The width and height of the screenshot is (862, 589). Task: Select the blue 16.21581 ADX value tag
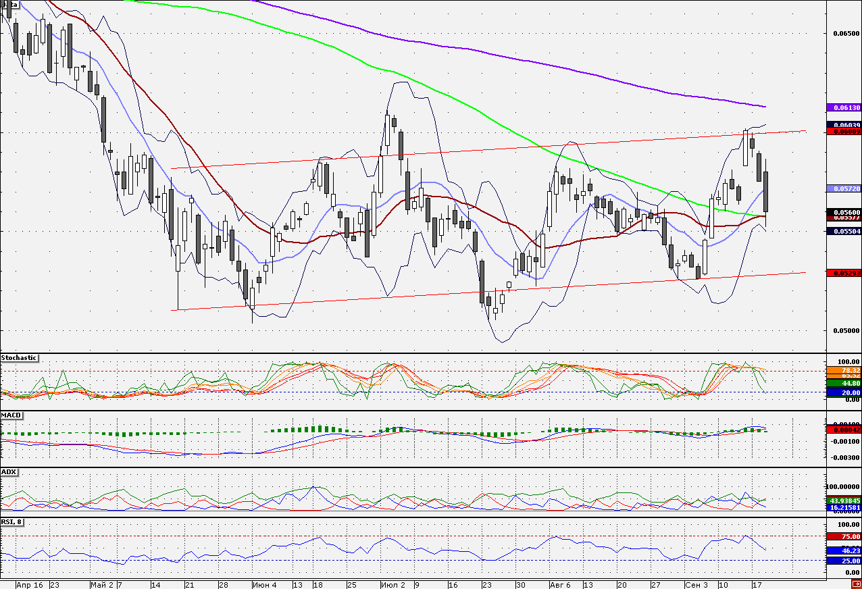[843, 507]
